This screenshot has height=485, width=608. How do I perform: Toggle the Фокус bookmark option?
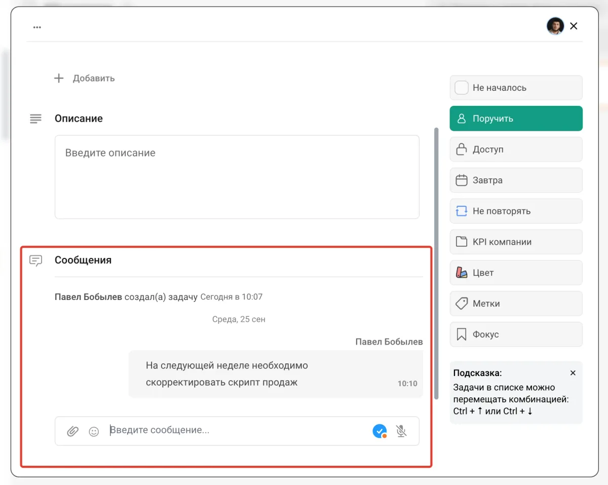[516, 334]
